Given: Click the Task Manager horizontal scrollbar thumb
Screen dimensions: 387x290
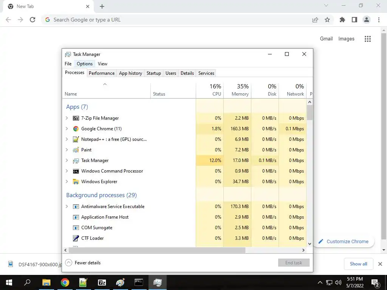Looking at the screenshot, I should [x=157, y=250].
